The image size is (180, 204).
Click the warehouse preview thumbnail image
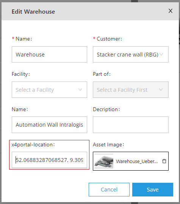(104, 161)
